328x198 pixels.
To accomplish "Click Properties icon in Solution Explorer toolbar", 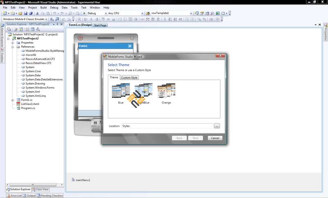I will coord(10,29).
